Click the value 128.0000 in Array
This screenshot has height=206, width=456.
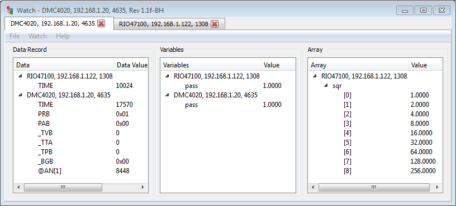coord(423,161)
